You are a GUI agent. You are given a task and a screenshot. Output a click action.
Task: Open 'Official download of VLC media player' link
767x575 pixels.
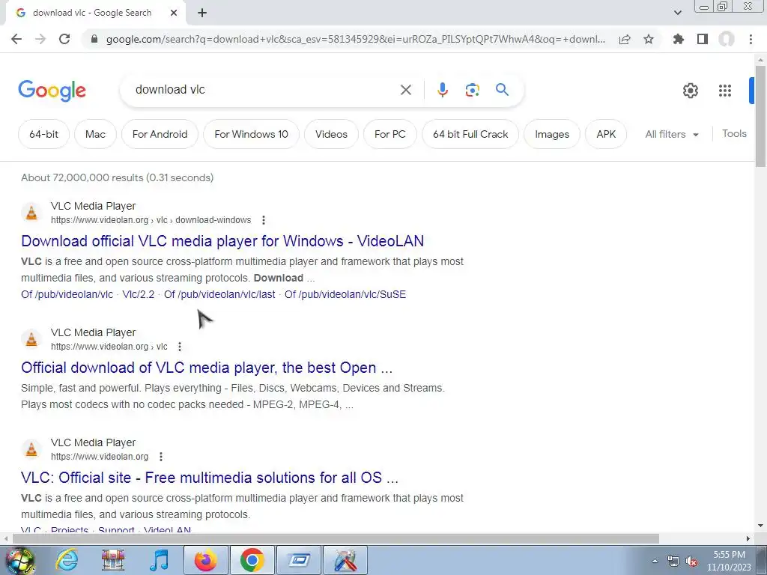pos(207,368)
